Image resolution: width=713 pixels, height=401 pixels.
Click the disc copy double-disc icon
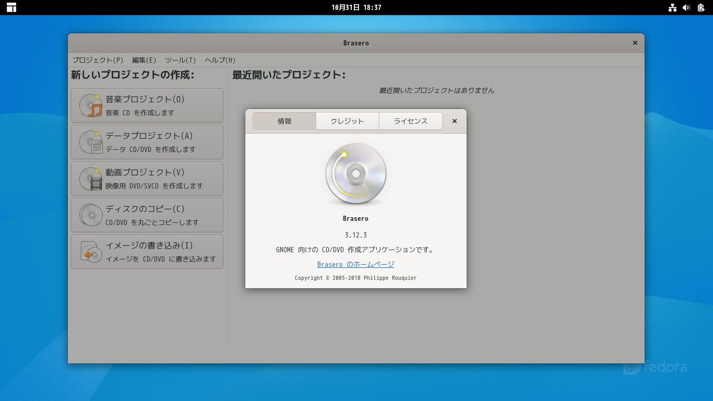pos(91,215)
